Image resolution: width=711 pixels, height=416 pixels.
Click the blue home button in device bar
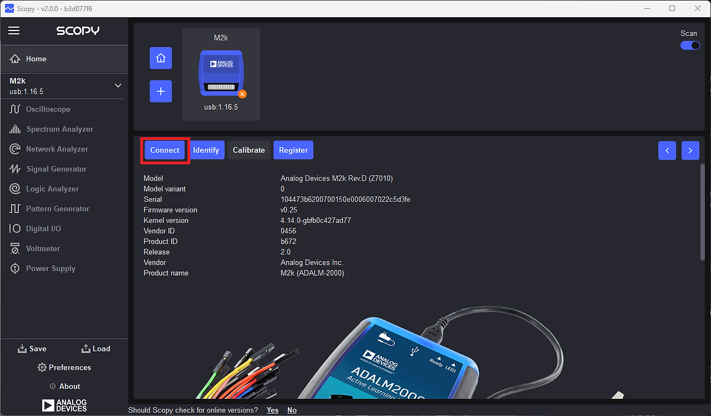coord(161,58)
